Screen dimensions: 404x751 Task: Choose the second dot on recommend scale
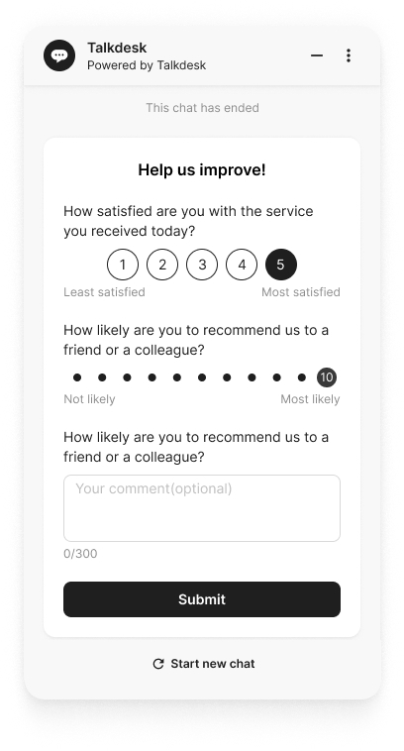(102, 377)
